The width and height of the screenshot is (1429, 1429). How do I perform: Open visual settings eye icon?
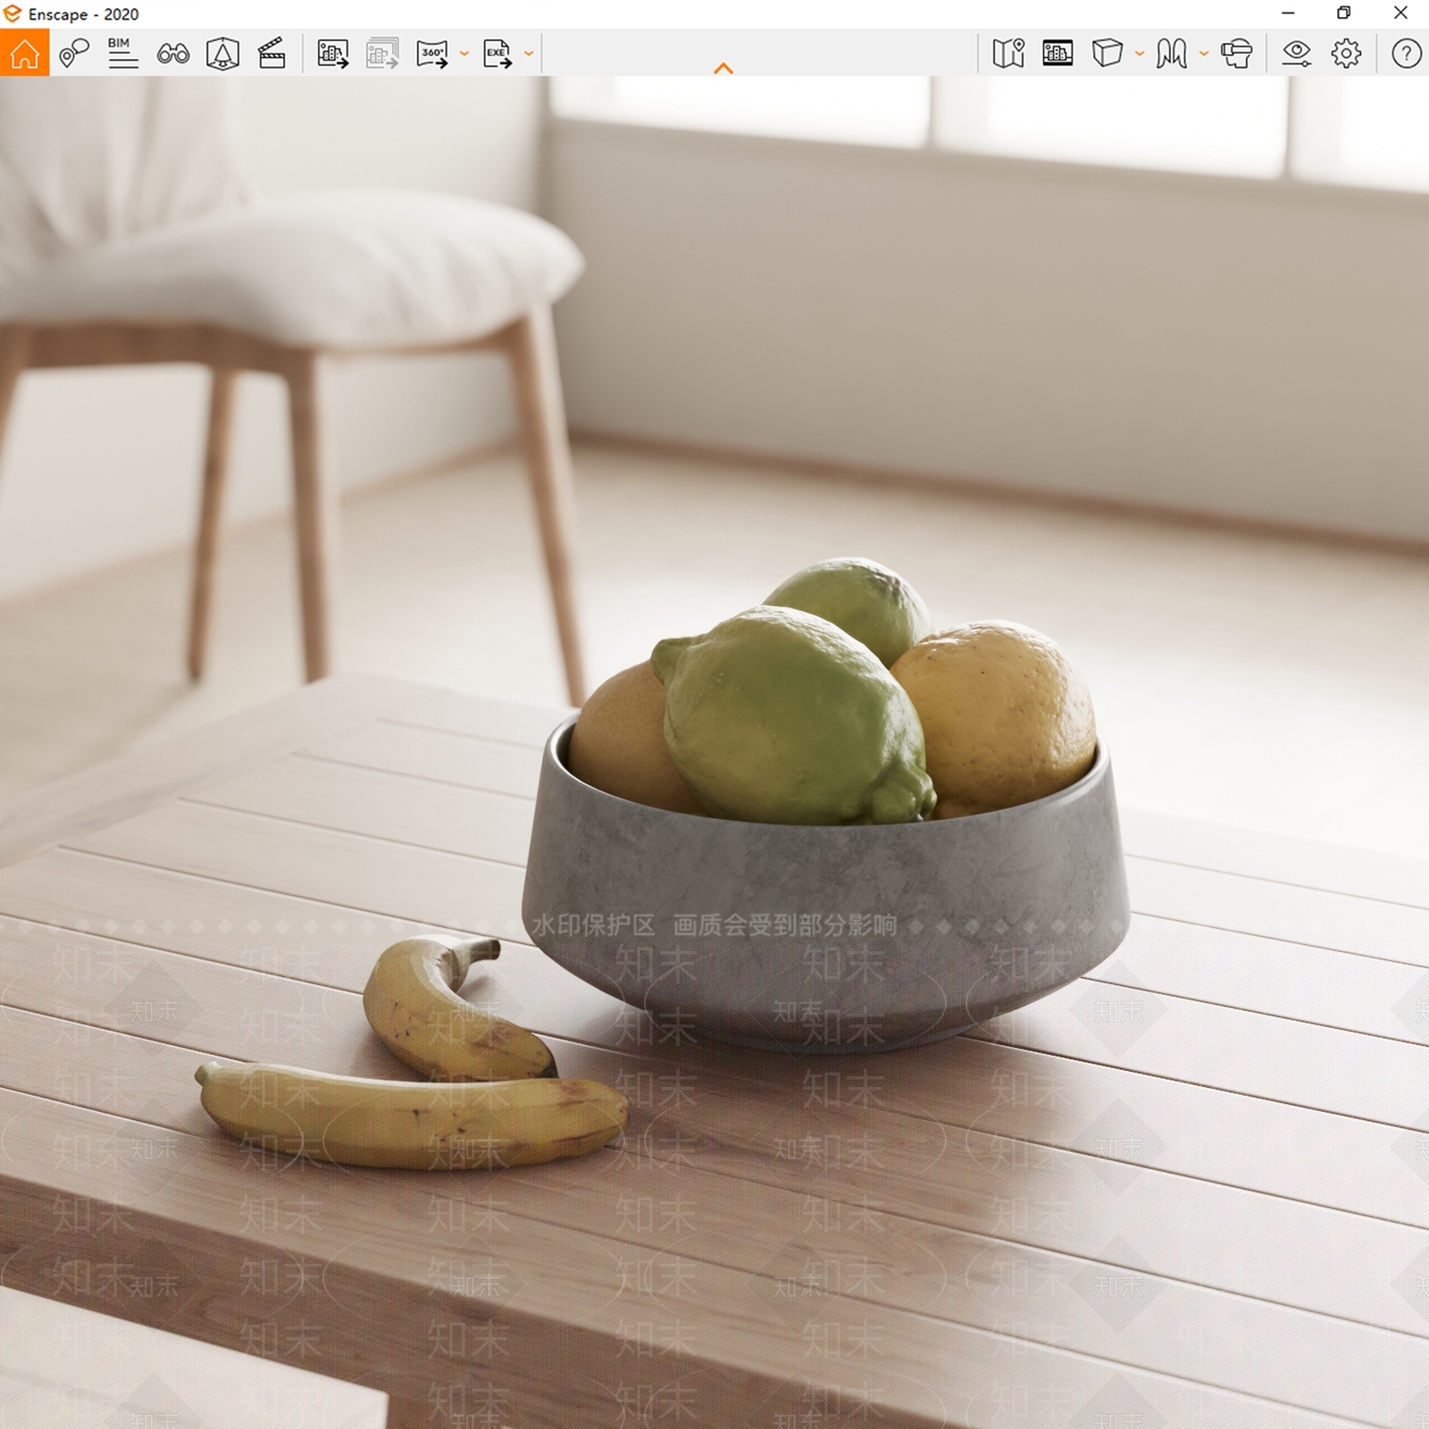pos(1296,54)
